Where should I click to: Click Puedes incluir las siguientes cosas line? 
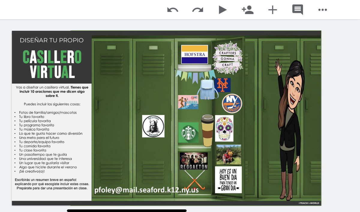pyautogui.click(x=52, y=104)
